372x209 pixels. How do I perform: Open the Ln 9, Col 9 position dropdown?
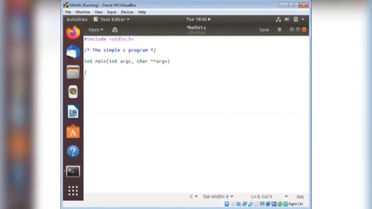point(269,197)
